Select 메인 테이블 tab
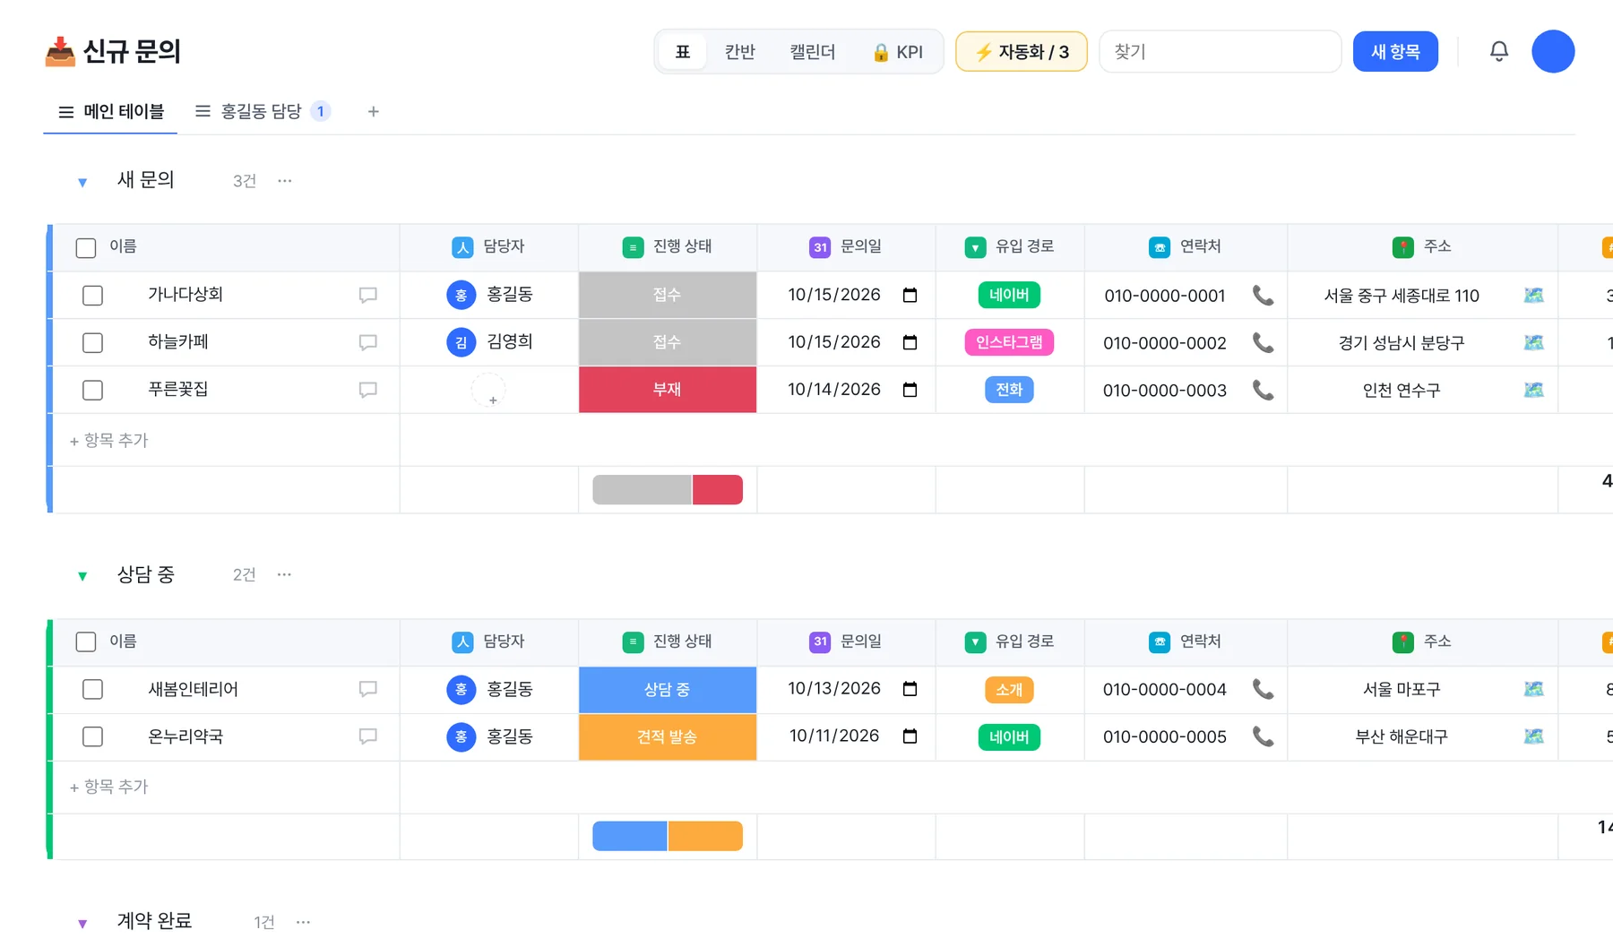 point(111,112)
